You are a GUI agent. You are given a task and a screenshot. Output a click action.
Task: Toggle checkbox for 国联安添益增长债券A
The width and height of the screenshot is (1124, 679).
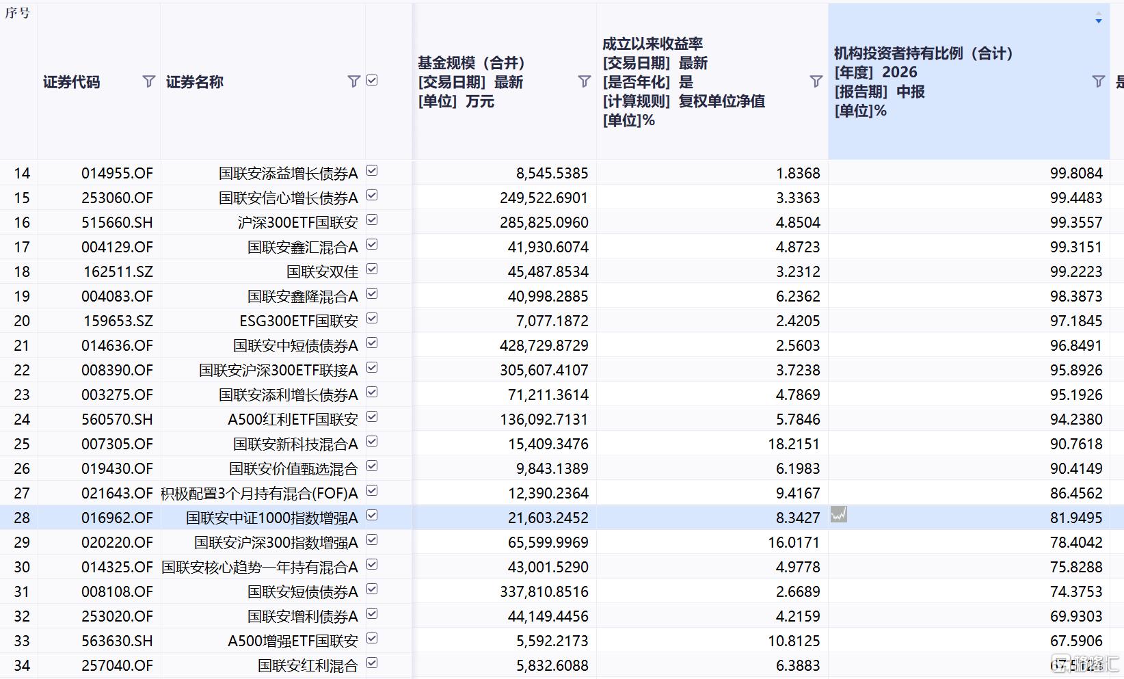click(372, 171)
